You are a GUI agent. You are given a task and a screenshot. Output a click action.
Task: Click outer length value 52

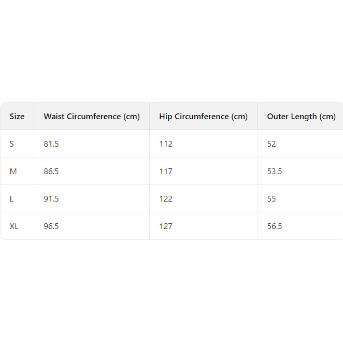[271, 144]
